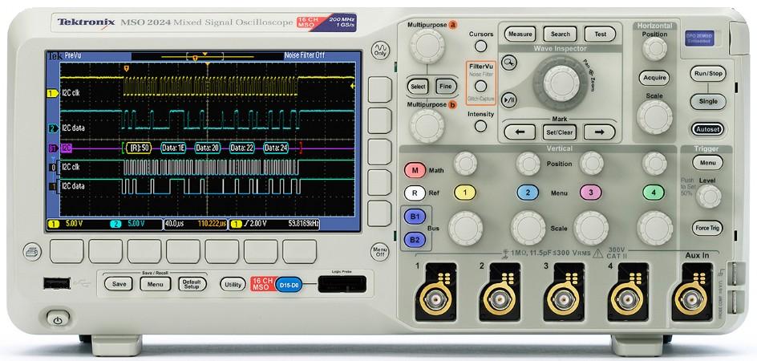Click the Horizontal Scale knob
Viewport: 757px width, 361px height.
click(654, 117)
